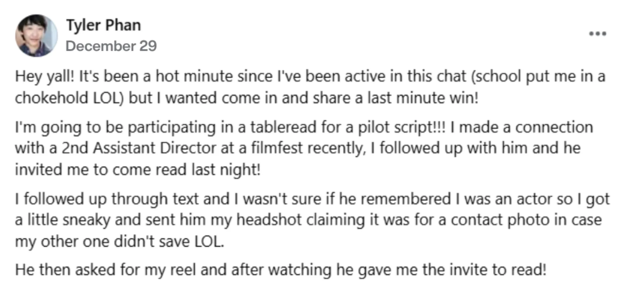Click the December 29 post timestamp
The image size is (626, 290).
click(x=111, y=46)
